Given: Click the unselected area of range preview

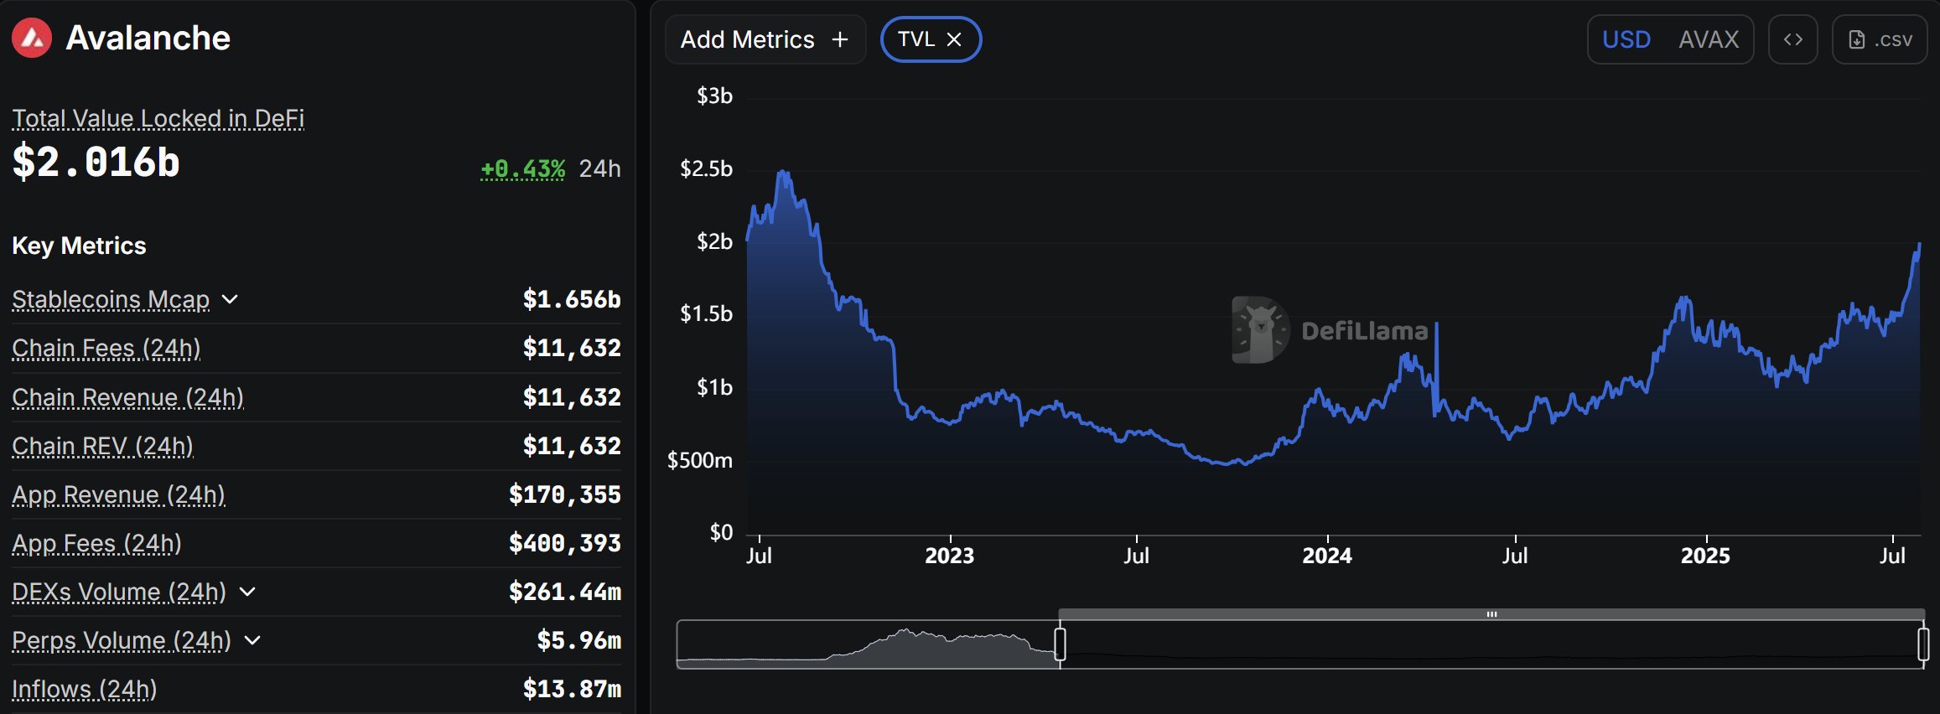Looking at the screenshot, I should 868,644.
